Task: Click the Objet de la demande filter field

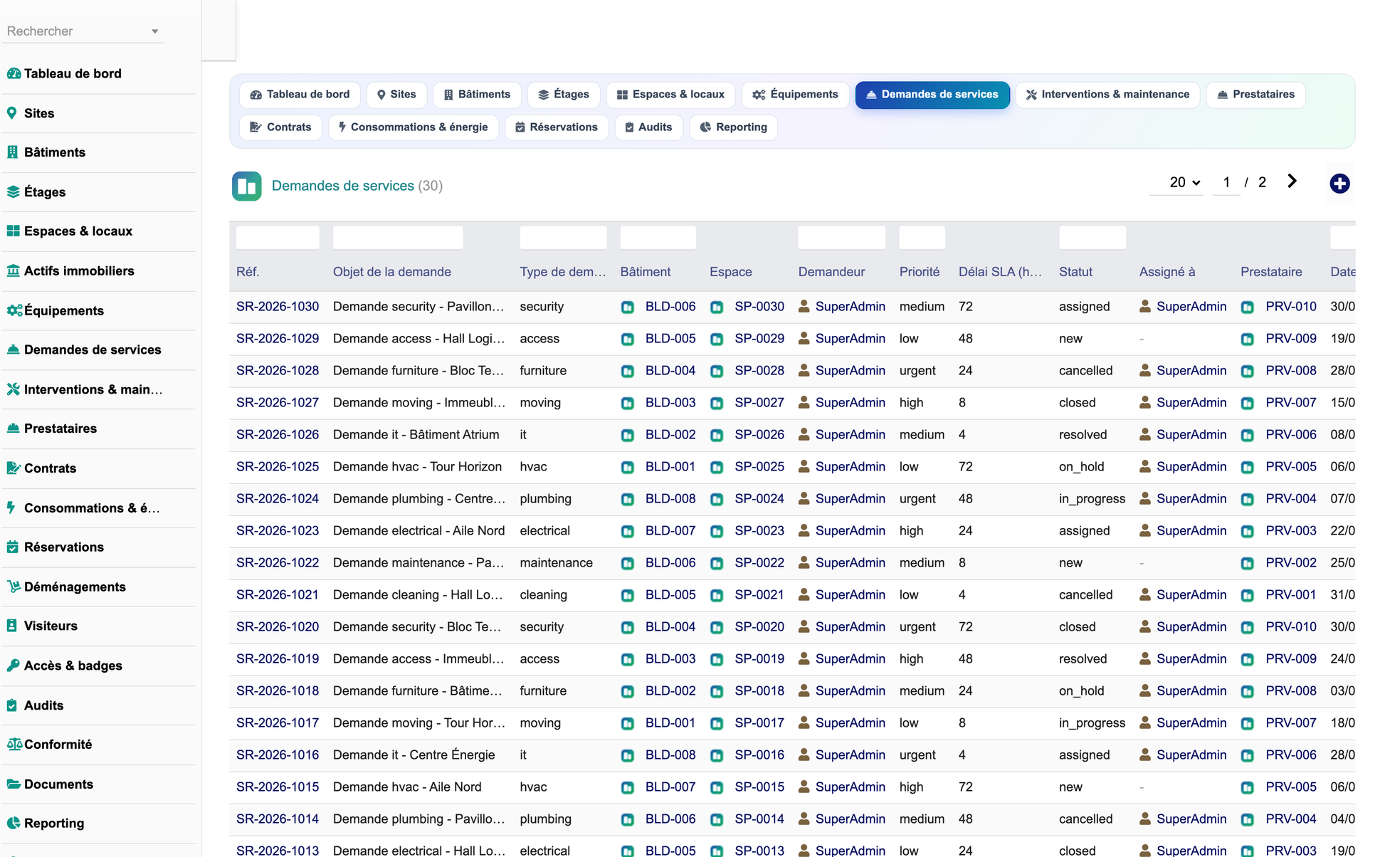Action: point(398,238)
